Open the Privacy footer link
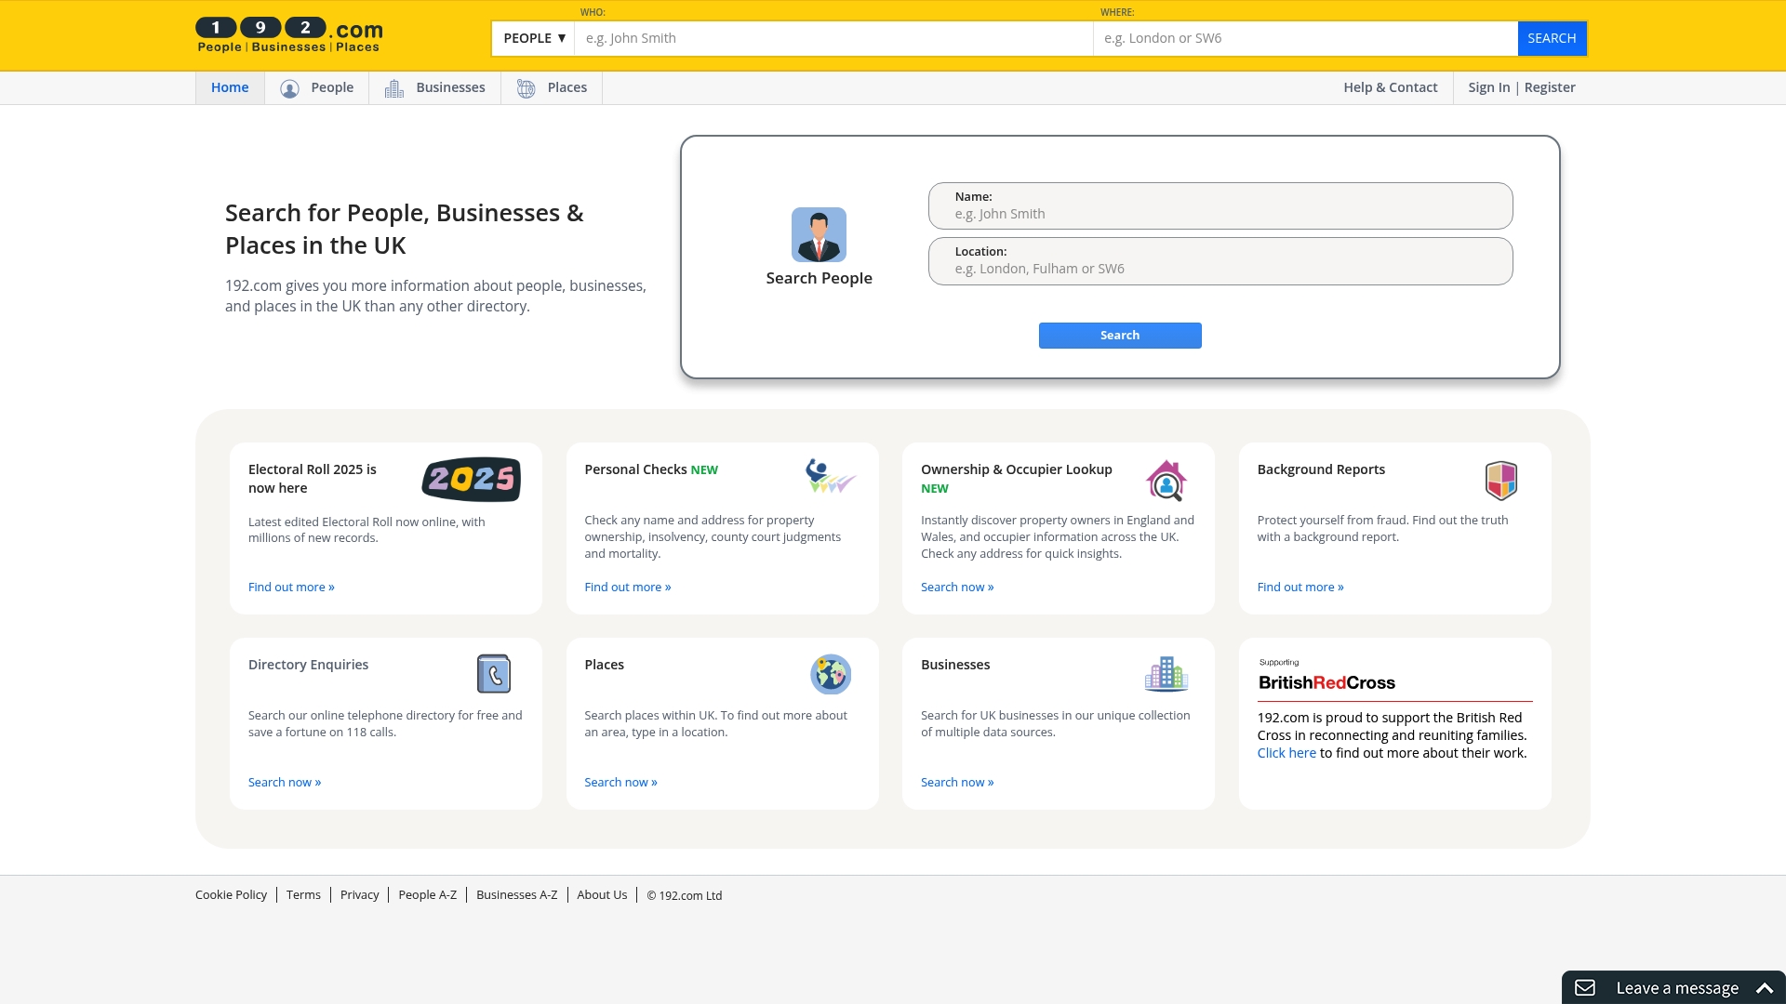 [x=359, y=894]
